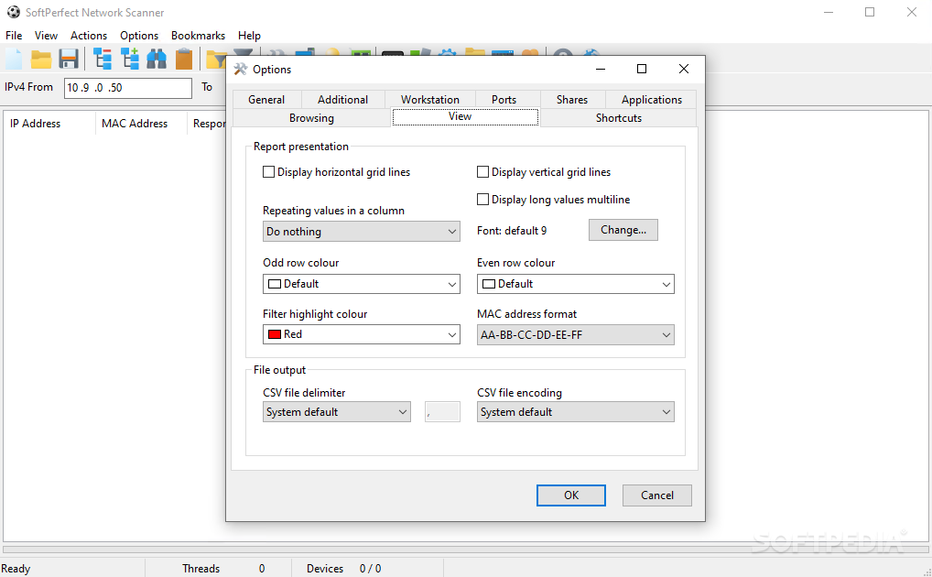Click the IPv4 From address field
This screenshot has height=577, width=932.
click(128, 87)
